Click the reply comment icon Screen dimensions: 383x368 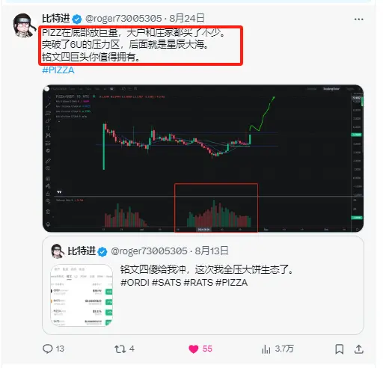click(48, 349)
